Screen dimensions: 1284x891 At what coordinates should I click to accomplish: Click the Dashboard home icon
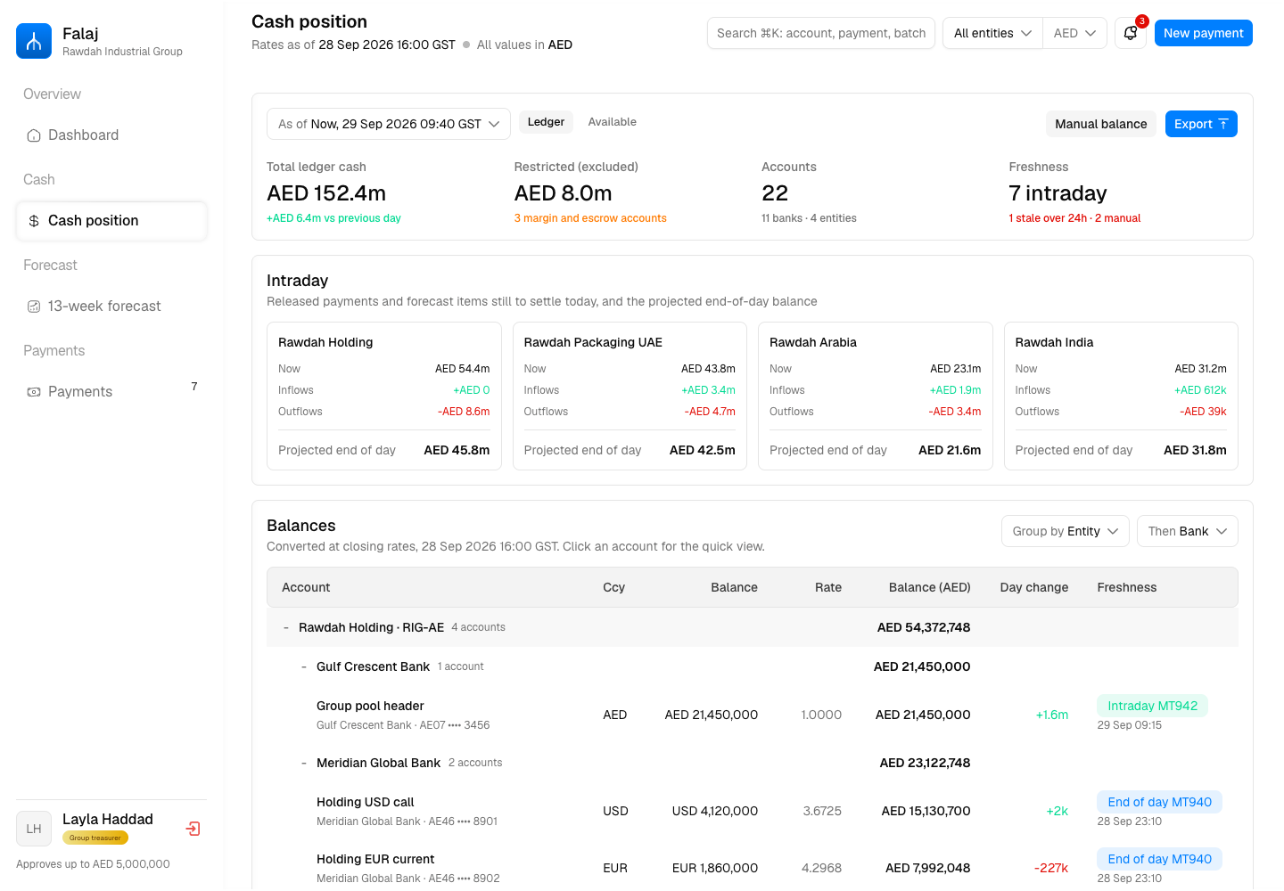[x=34, y=135]
